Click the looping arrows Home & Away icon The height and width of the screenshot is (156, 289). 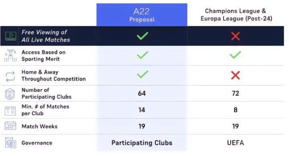point(10,76)
